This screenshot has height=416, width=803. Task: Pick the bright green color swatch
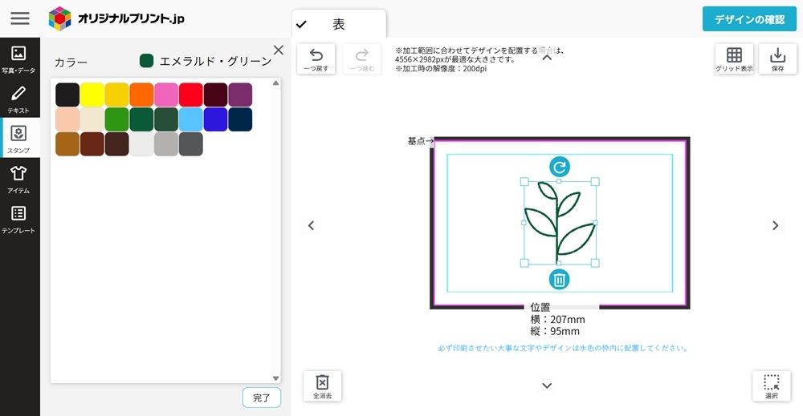pos(116,119)
